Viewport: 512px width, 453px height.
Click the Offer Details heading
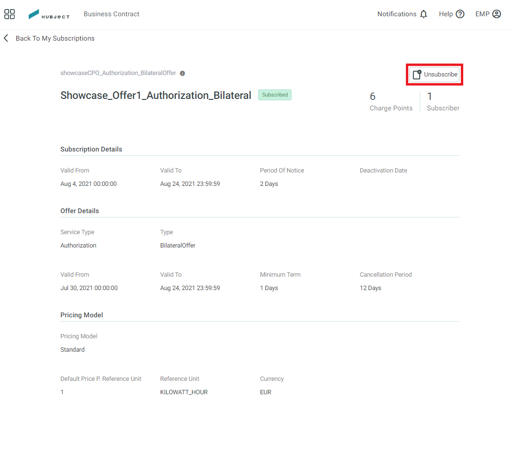(80, 211)
